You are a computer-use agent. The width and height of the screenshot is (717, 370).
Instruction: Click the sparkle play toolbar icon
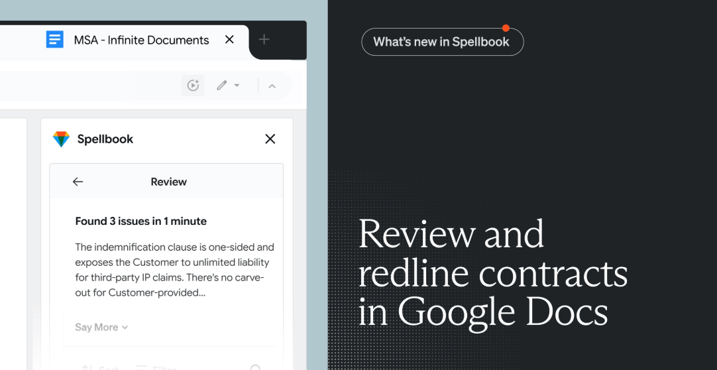(x=193, y=86)
